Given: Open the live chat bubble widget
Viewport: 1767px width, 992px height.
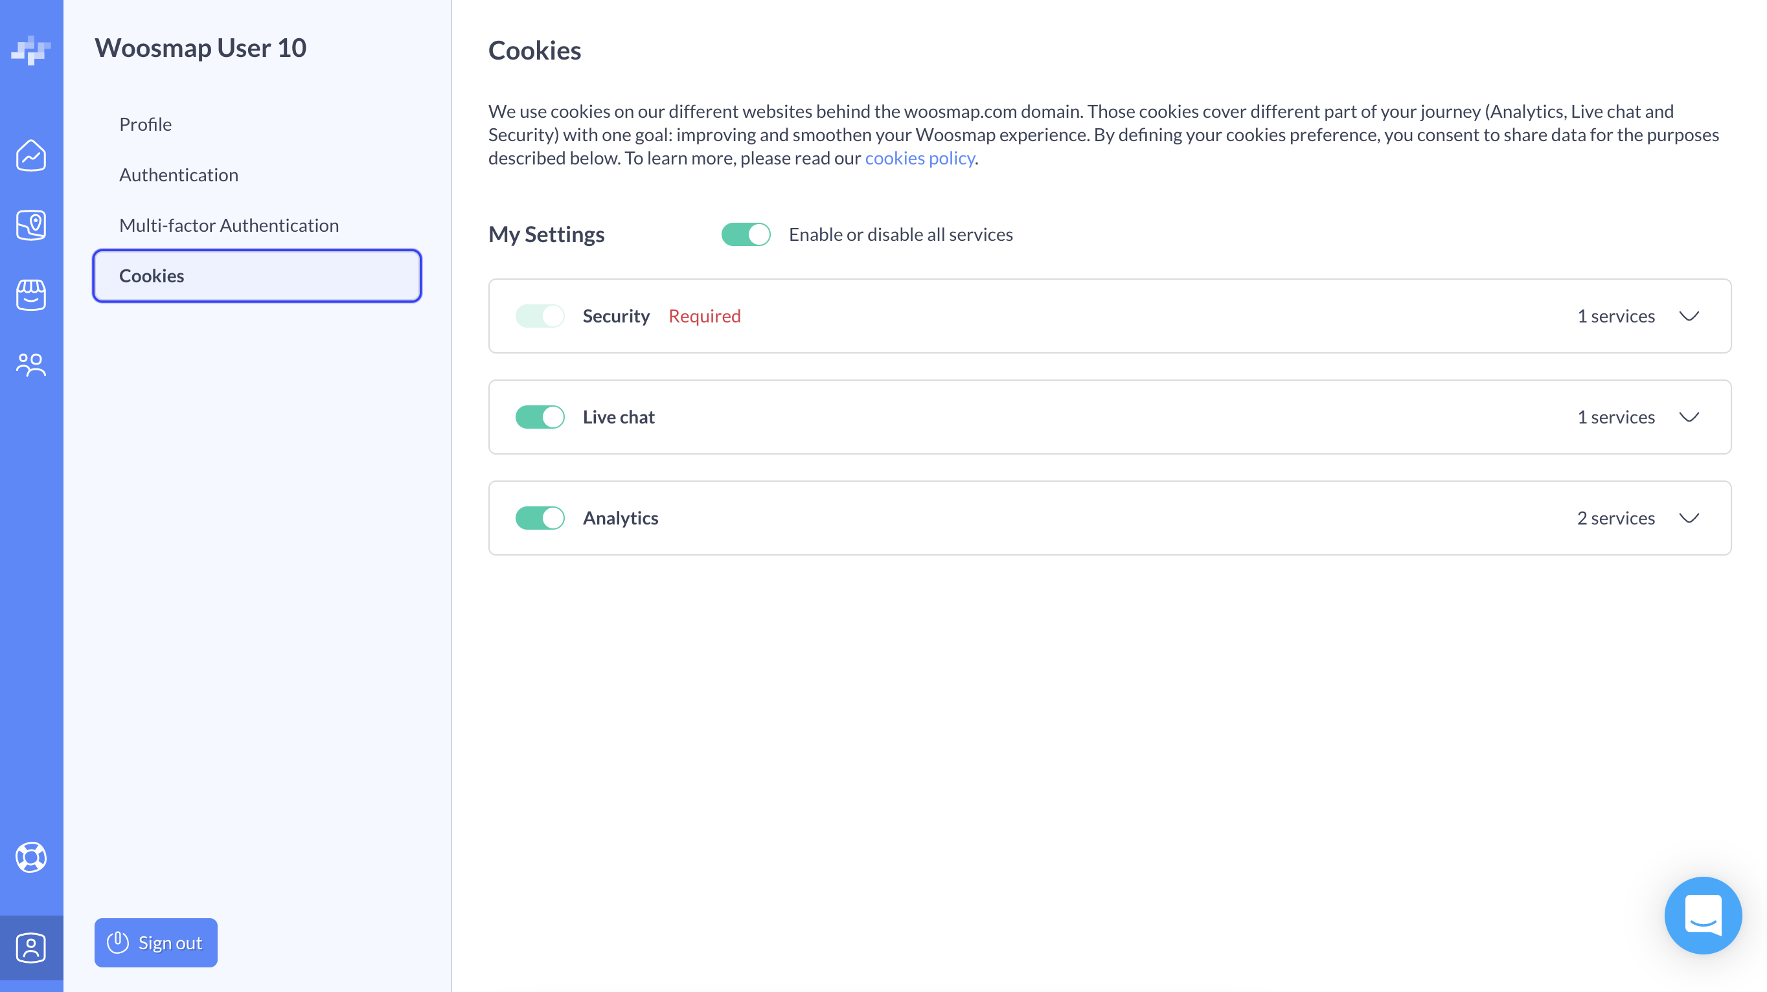Looking at the screenshot, I should [1702, 915].
